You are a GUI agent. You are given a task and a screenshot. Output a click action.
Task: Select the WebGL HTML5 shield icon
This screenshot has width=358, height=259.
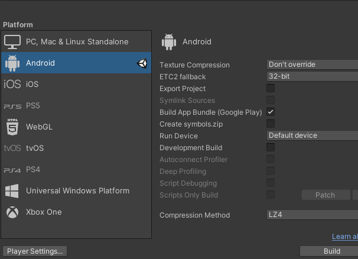point(12,127)
